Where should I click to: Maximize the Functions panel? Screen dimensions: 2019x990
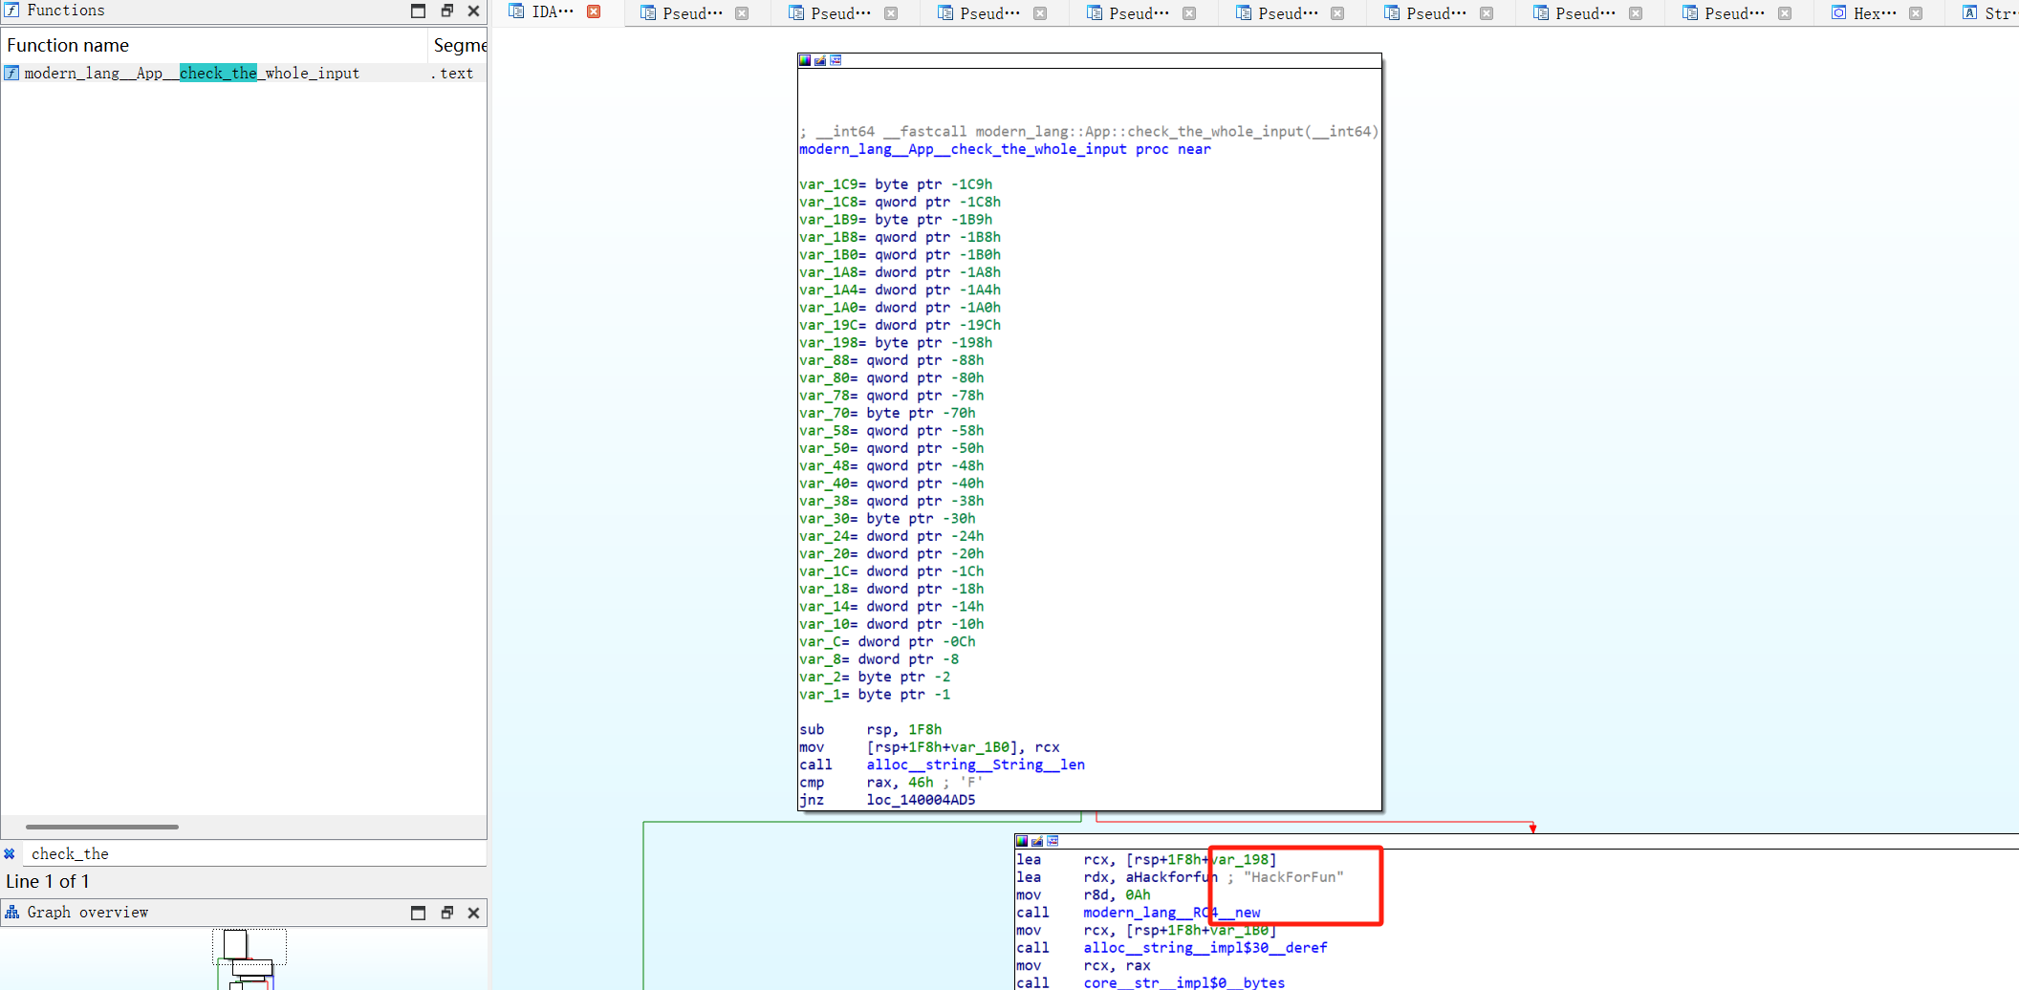click(418, 11)
